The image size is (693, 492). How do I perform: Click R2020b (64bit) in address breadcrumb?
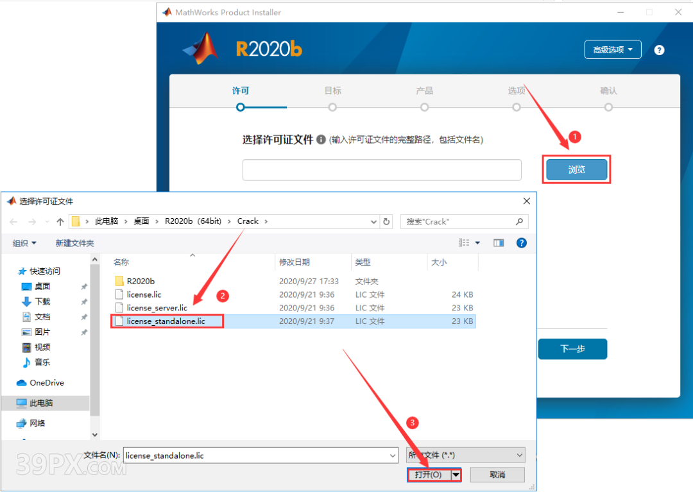coord(193,221)
